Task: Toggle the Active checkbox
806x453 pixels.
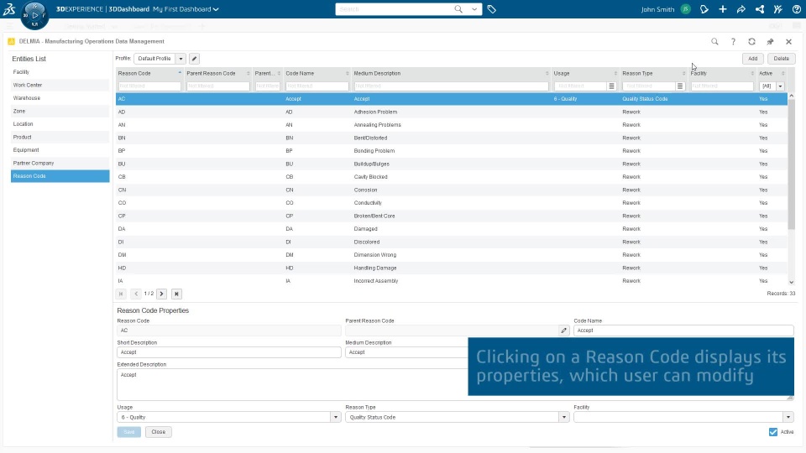Action: point(773,432)
